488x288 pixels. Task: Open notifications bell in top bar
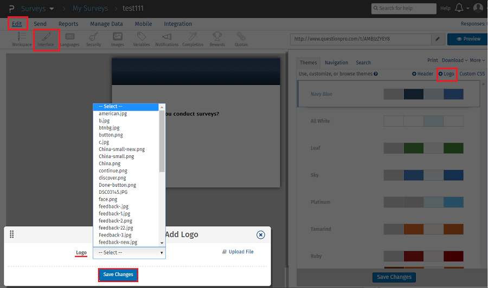tap(459, 8)
